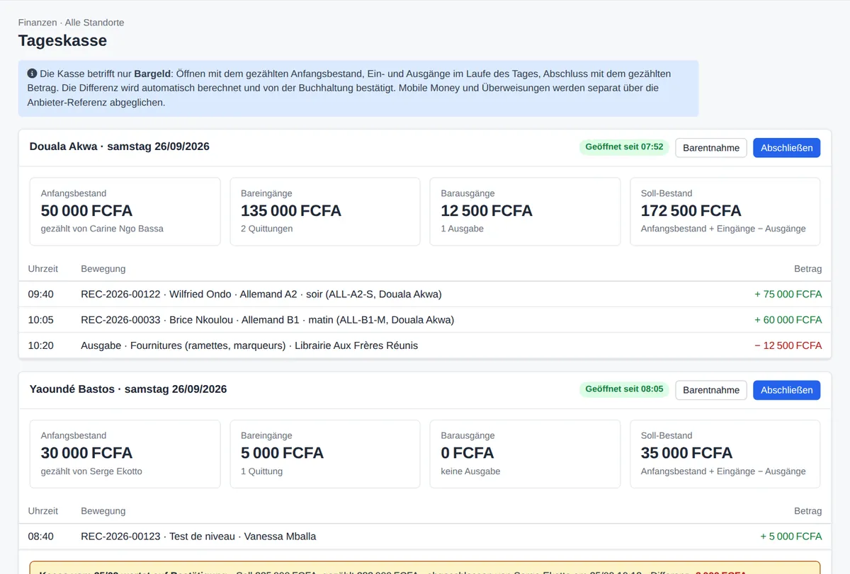
Task: Select the 'Douala Akwa · samstag 26/09/2026' title
Action: 119,147
